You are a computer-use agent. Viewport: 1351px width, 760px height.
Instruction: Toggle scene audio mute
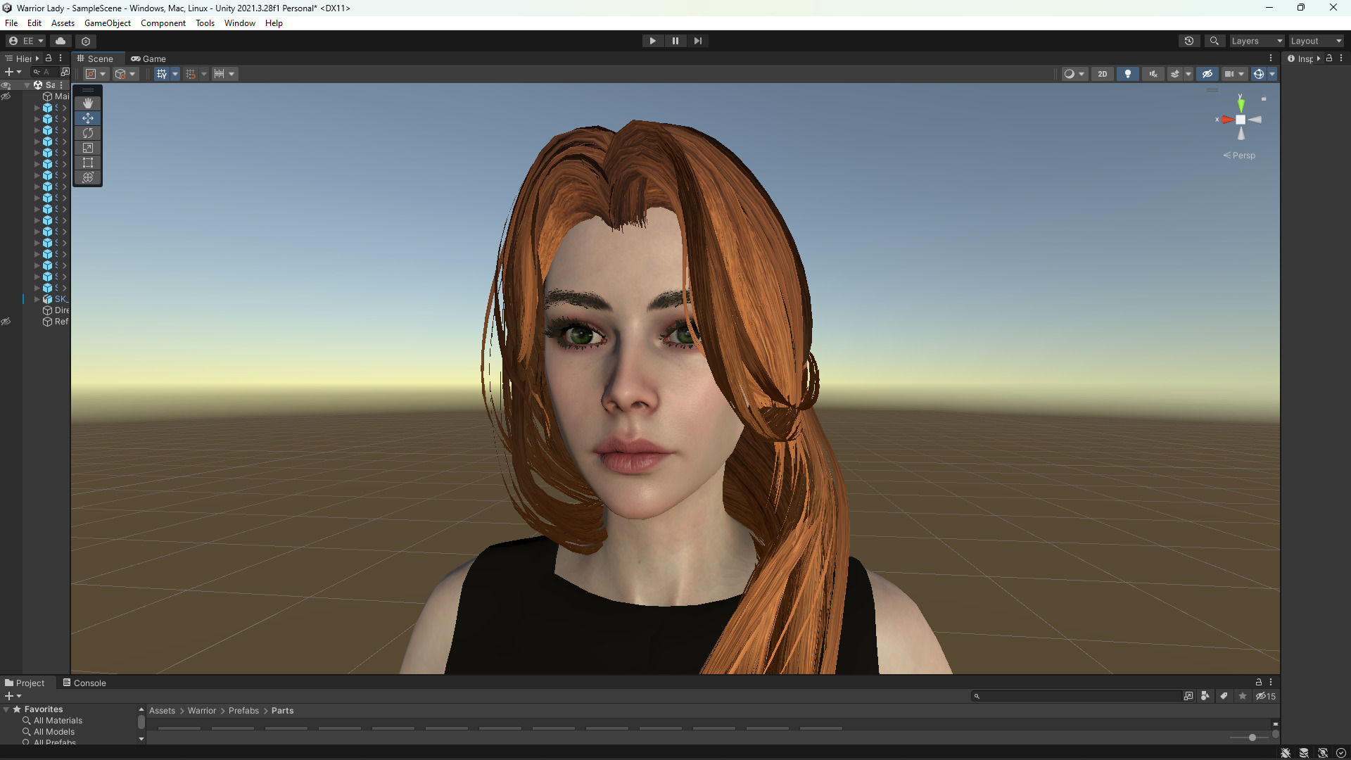click(1153, 74)
